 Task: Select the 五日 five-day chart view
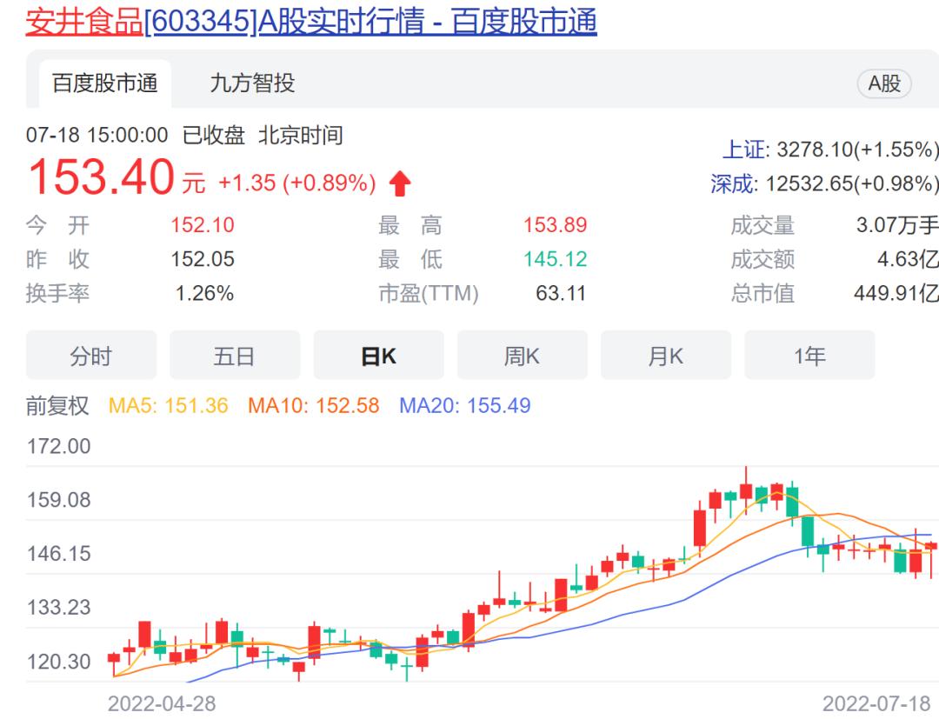click(235, 355)
